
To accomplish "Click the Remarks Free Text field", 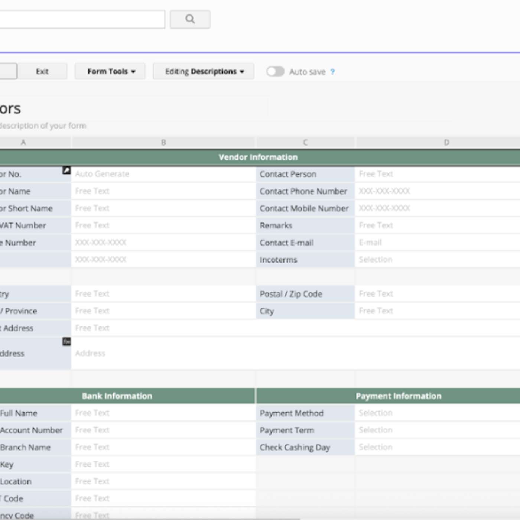I will pos(438,225).
